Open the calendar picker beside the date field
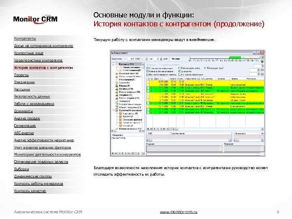 (146, 59)
